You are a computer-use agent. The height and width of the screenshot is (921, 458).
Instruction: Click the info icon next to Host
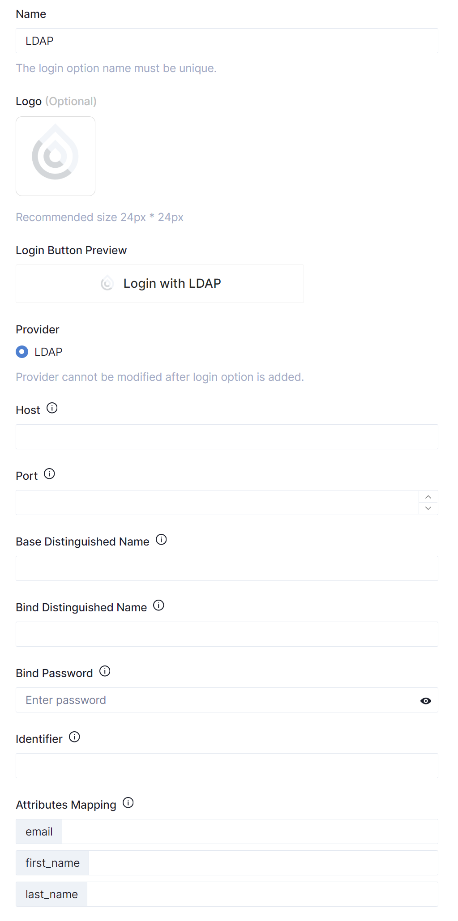pyautogui.click(x=52, y=408)
